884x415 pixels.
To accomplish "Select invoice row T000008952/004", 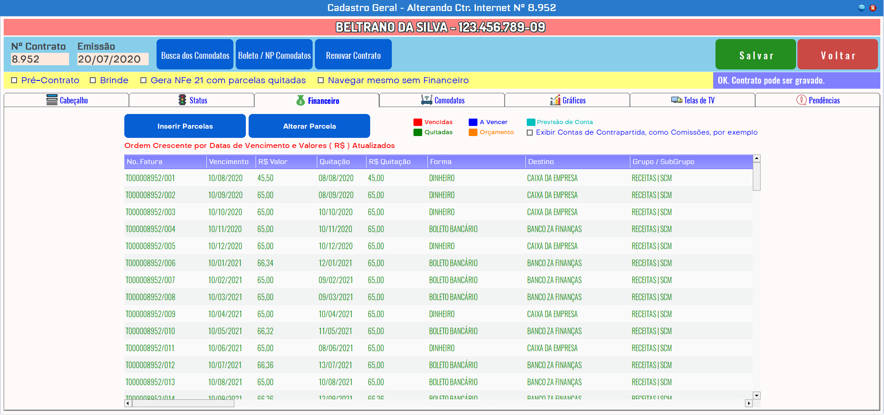I will [x=438, y=229].
